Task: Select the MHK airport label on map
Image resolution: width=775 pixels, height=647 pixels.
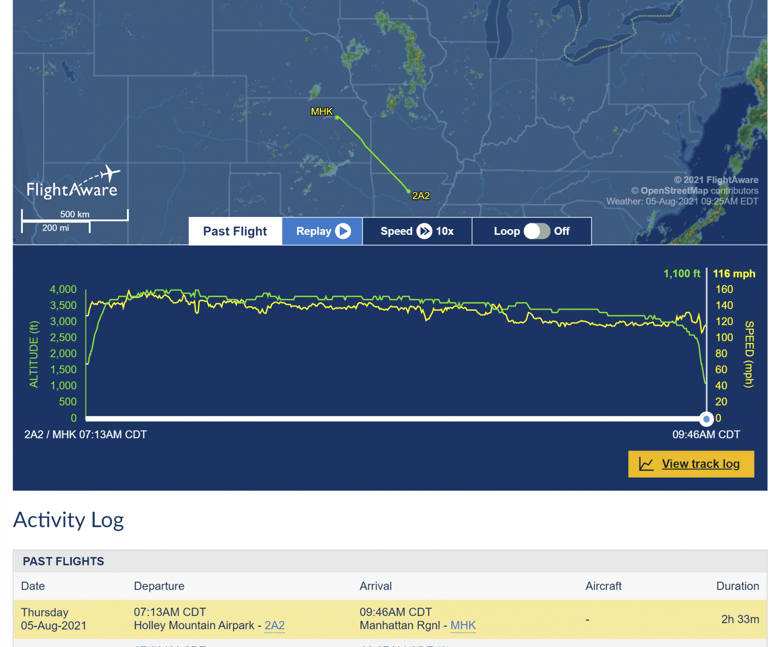Action: click(322, 112)
